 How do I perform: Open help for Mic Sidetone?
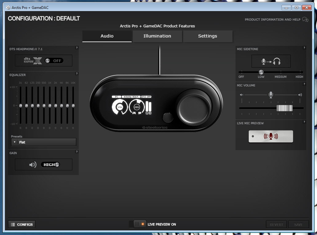point(304,48)
